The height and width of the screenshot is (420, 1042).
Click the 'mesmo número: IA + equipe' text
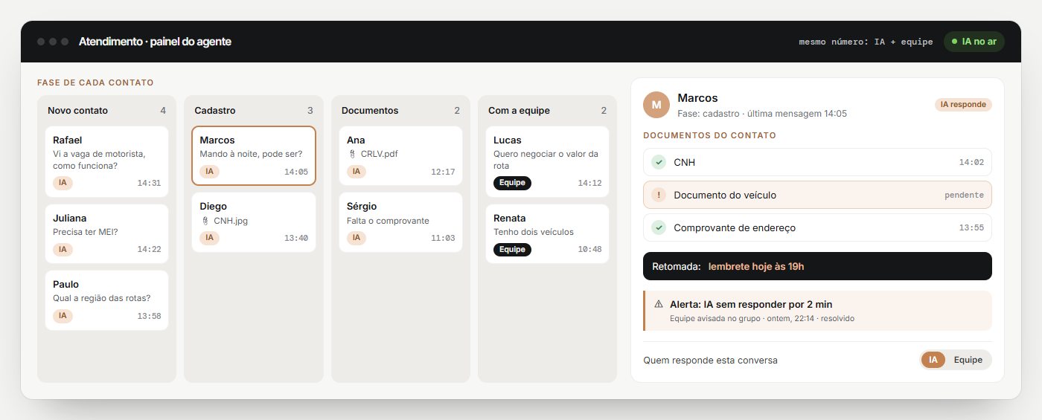pyautogui.click(x=866, y=42)
